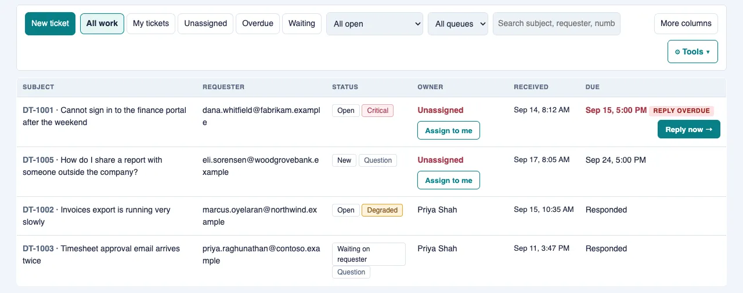Click the Open badge on DT-1002
Image resolution: width=743 pixels, height=293 pixels.
(x=346, y=210)
